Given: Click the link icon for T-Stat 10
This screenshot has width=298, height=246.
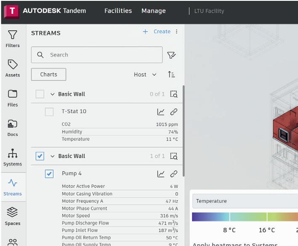Looking at the screenshot, I should (174, 112).
